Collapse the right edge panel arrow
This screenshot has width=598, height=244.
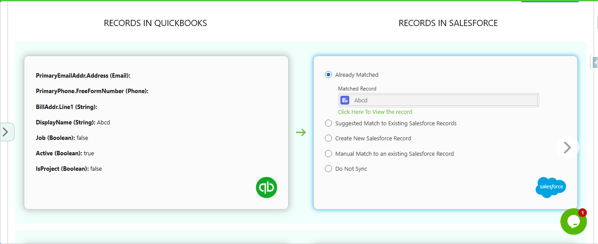tap(595, 63)
